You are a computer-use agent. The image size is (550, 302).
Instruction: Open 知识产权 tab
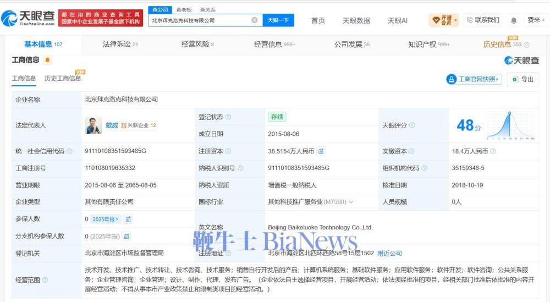(428, 45)
